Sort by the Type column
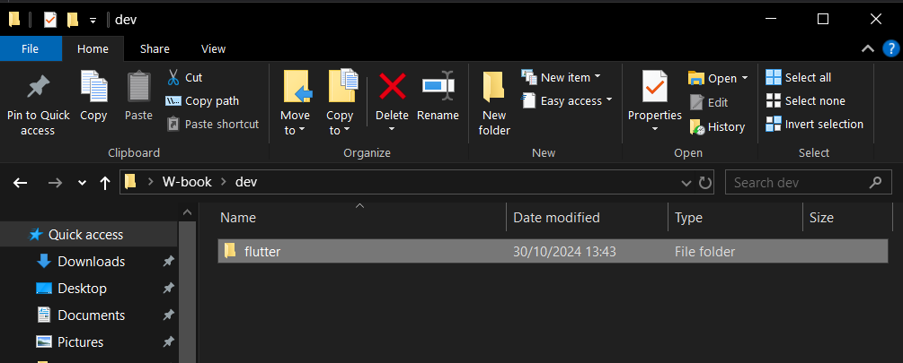This screenshot has height=363, width=903. [688, 218]
